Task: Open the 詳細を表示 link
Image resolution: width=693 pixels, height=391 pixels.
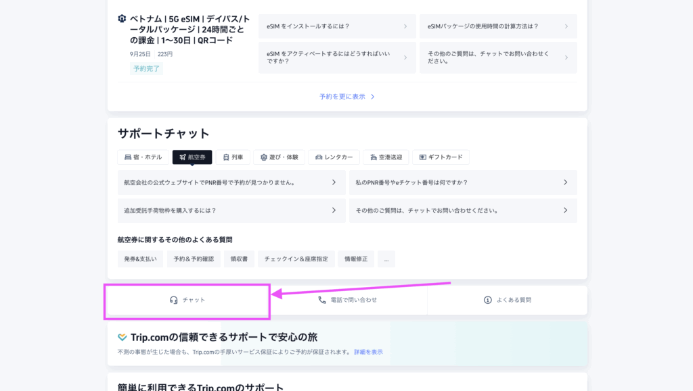Action: tap(370, 351)
